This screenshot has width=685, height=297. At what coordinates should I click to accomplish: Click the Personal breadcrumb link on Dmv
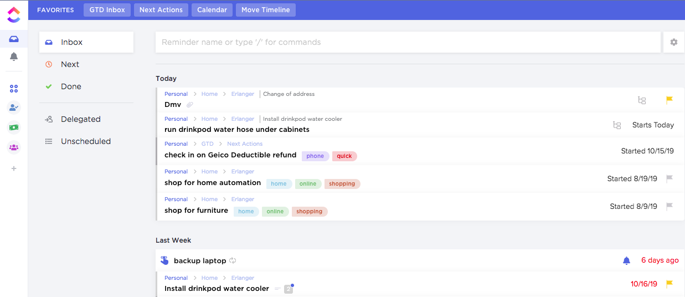(176, 94)
